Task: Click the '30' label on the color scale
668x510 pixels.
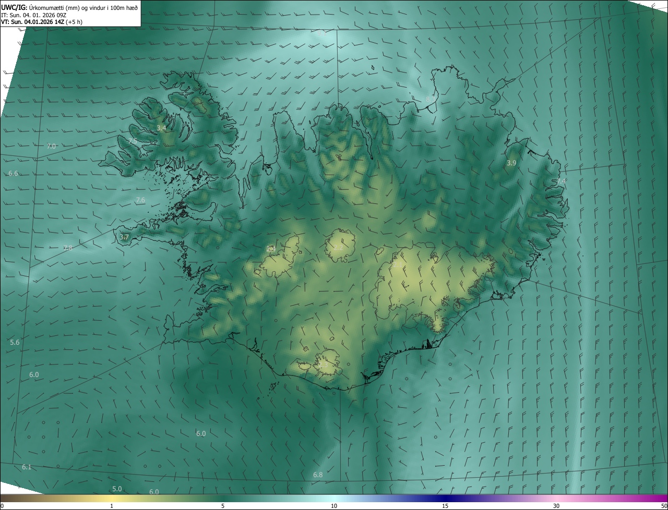Action: click(x=556, y=506)
